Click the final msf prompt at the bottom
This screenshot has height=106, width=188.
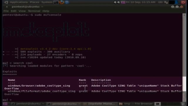(7, 100)
